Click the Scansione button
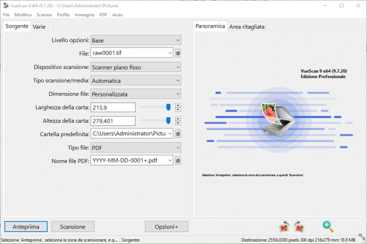Screen dimensions: 367x244 [73, 227]
